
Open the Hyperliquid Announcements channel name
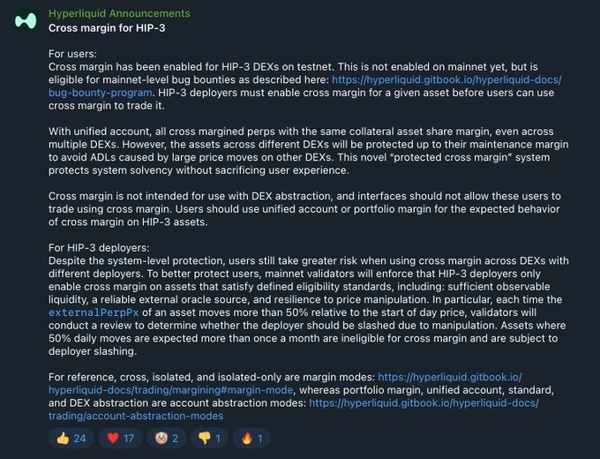point(119,14)
